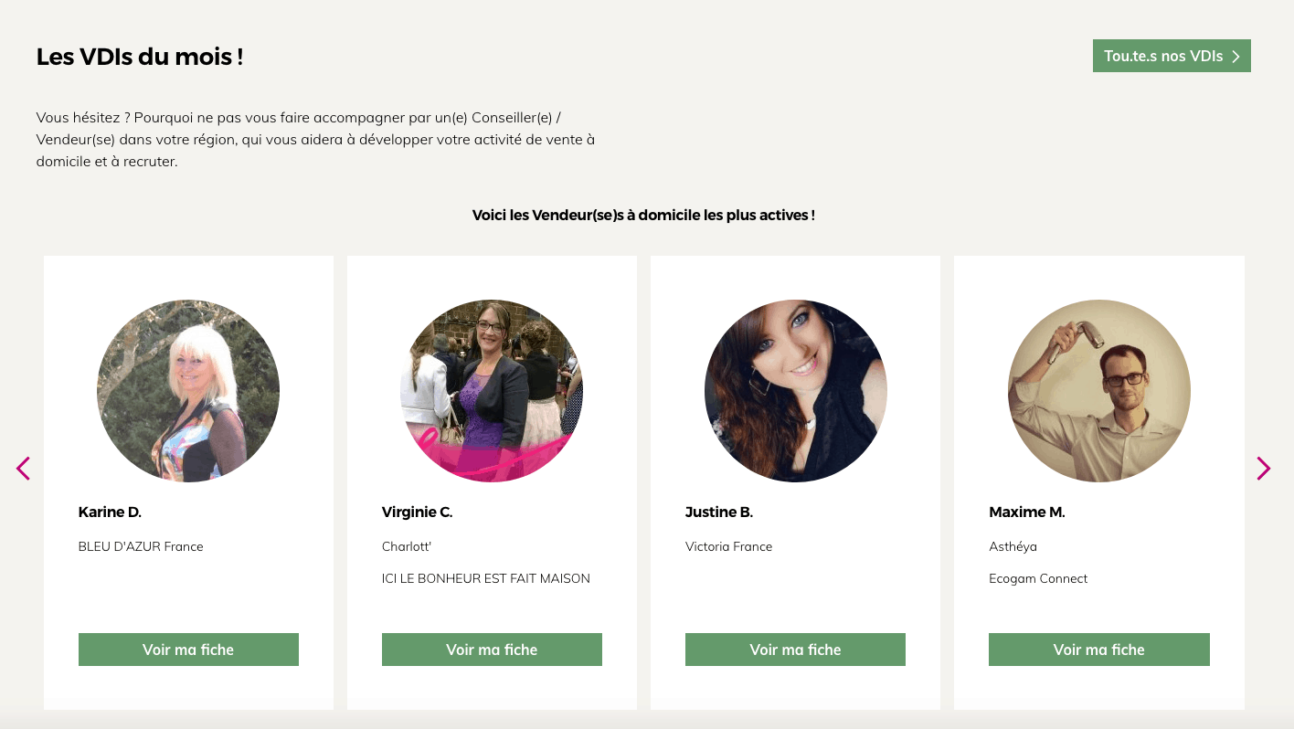Click 'Voir ma fiche' for Justine B.
Screen dimensions: 1294x729
click(x=795, y=650)
